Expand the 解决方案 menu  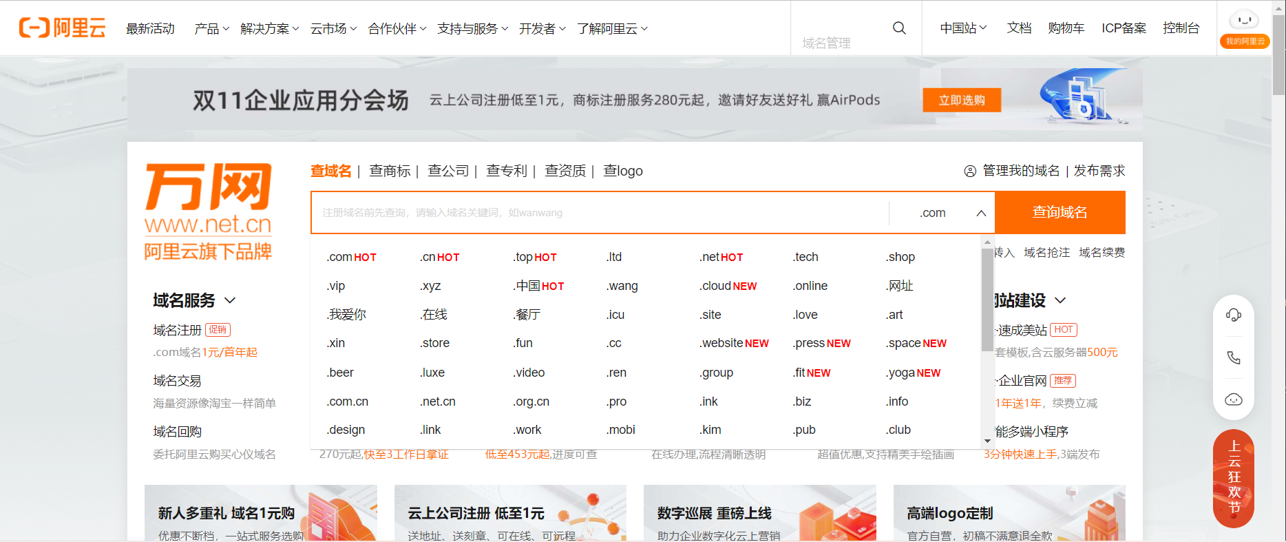pyautogui.click(x=270, y=28)
